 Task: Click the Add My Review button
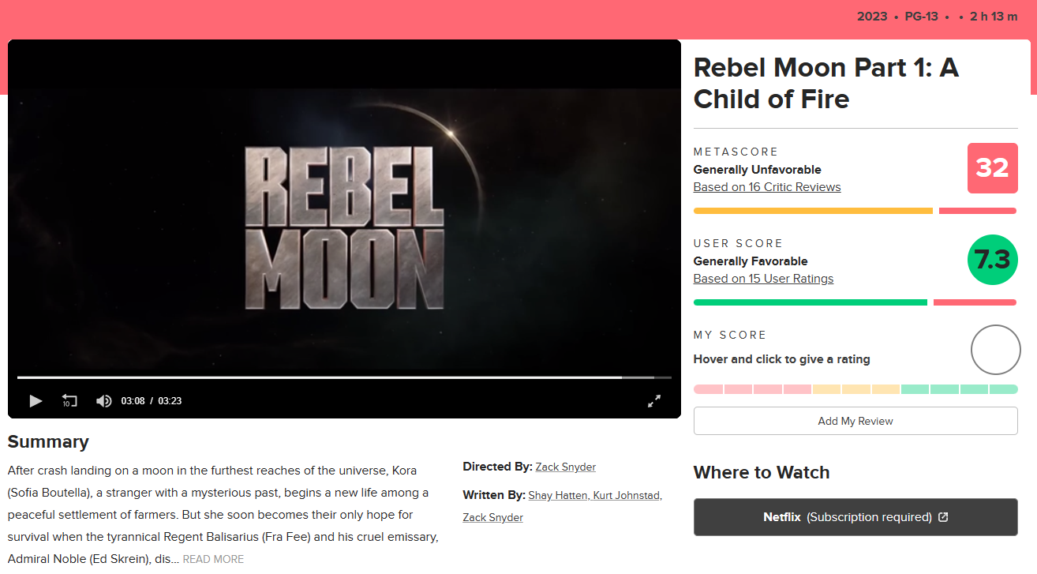tap(855, 421)
